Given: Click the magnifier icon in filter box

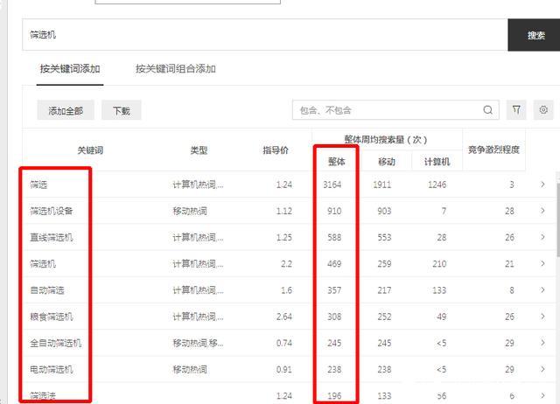Looking at the screenshot, I should 488,110.
